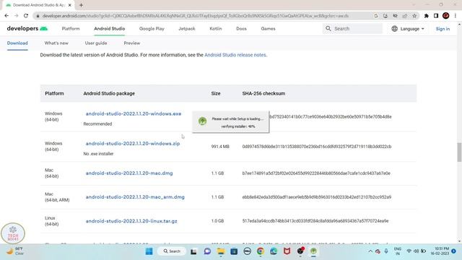
Task: Open the Kotlin nav item
Action: [x=216, y=29]
